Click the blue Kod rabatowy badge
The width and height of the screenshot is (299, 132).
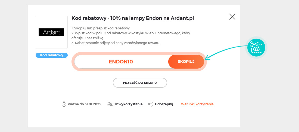coord(51,55)
